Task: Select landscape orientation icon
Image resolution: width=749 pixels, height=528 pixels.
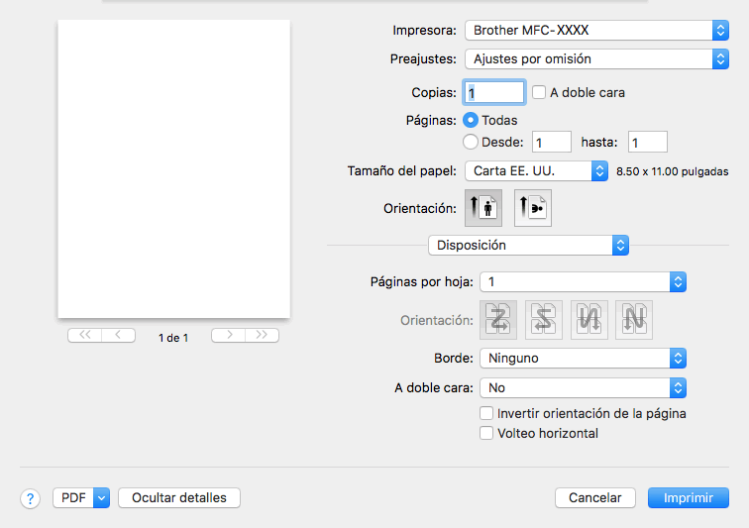Action: (x=533, y=208)
